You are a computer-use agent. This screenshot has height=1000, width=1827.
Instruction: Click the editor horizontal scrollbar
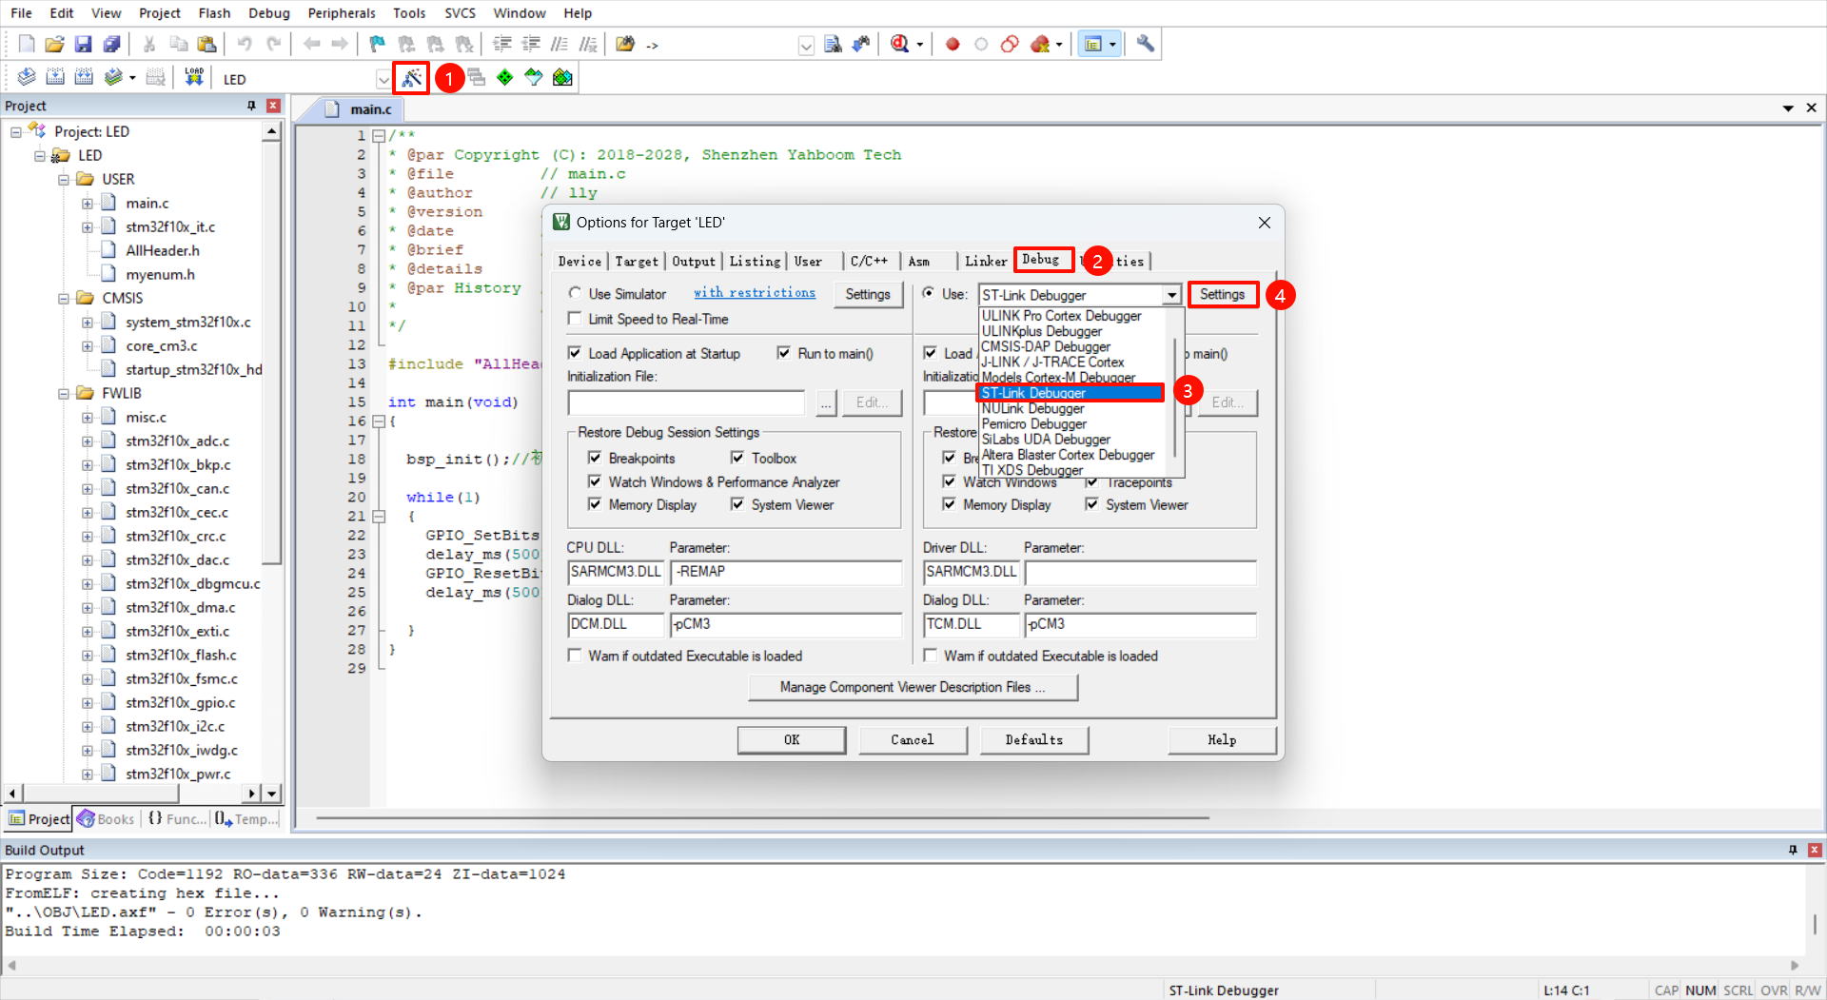(x=763, y=817)
